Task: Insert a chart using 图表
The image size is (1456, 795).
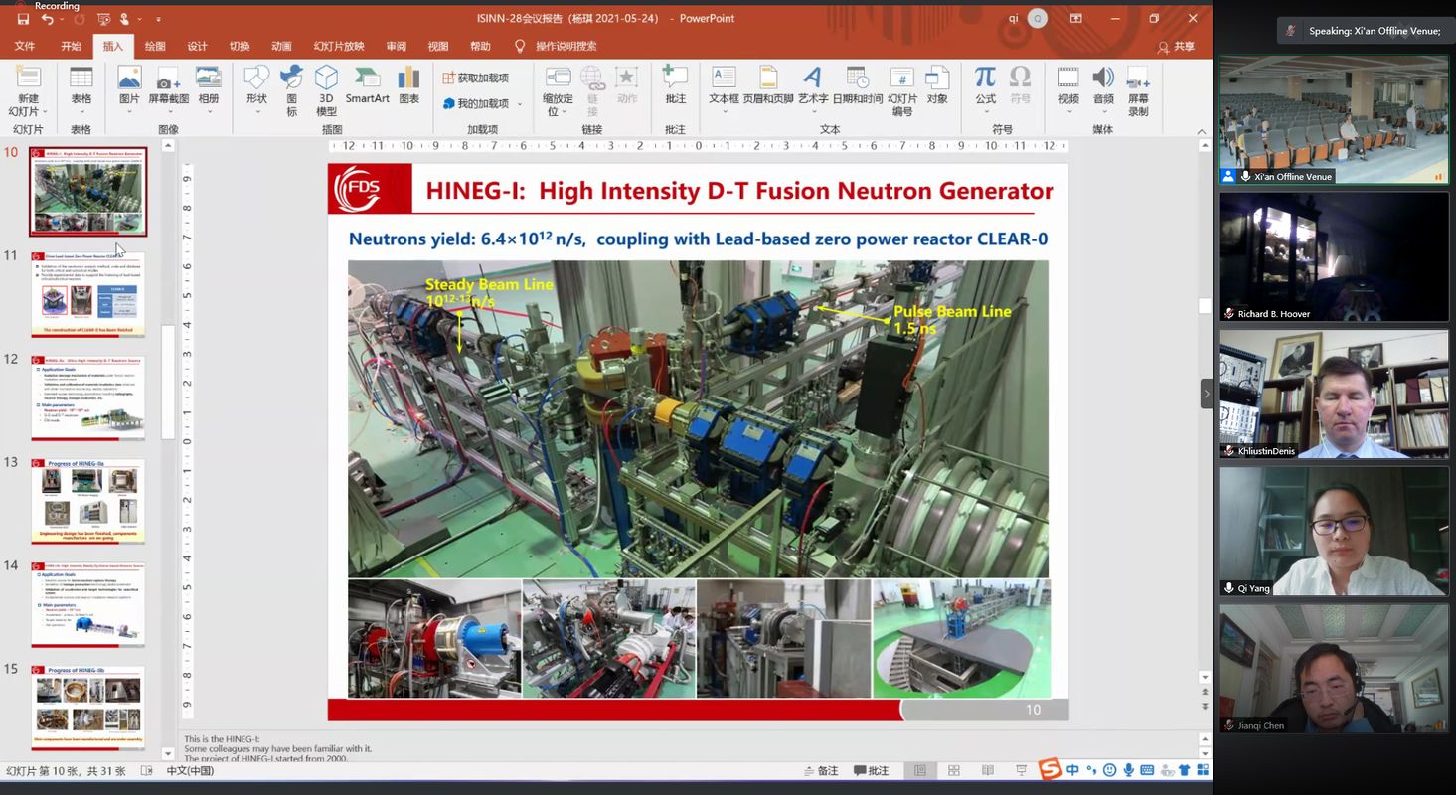Action: (x=408, y=85)
